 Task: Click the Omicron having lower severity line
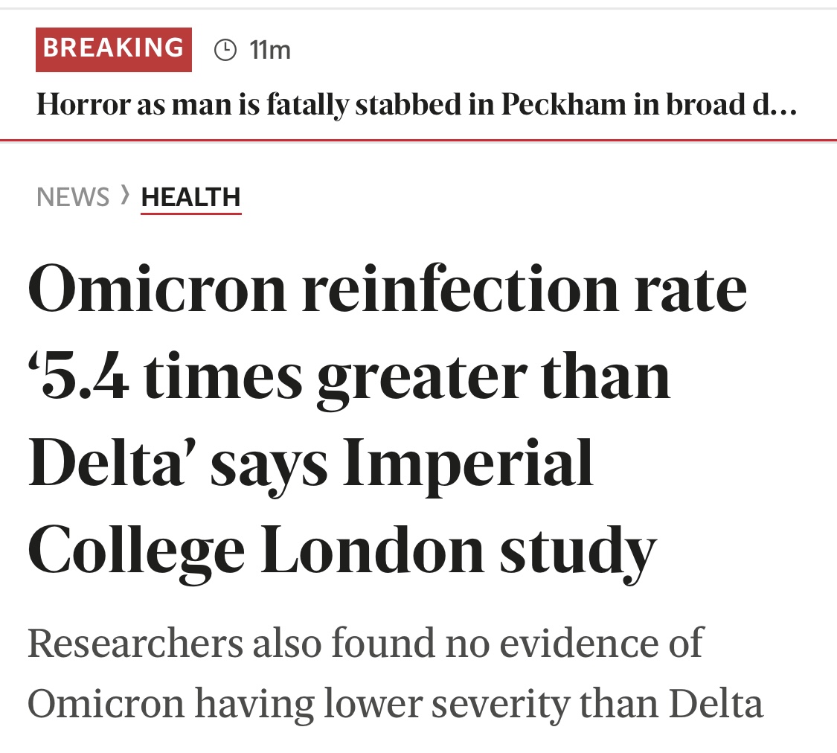click(396, 703)
